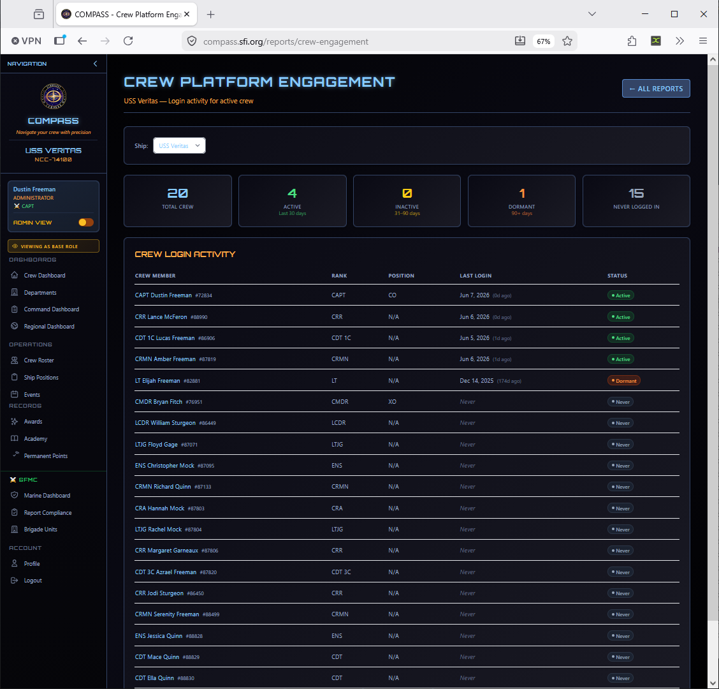Screen dimensions: 719x689
Task: Show more toolbar tools chevrons
Action: pyautogui.click(x=679, y=41)
